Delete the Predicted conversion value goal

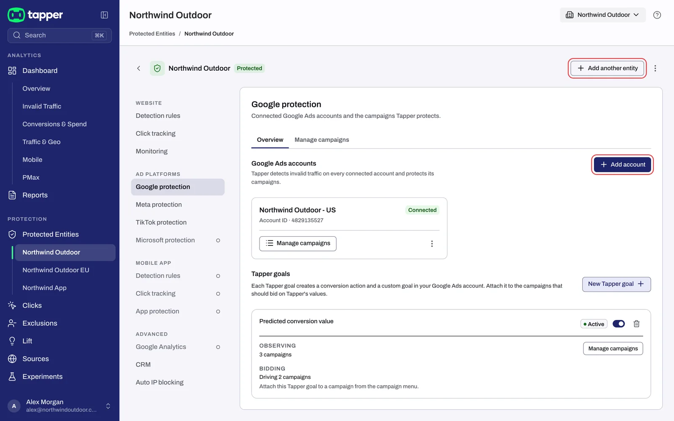(x=637, y=324)
